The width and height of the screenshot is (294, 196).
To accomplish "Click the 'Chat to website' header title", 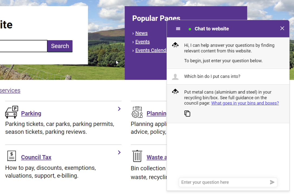I will click(x=212, y=29).
